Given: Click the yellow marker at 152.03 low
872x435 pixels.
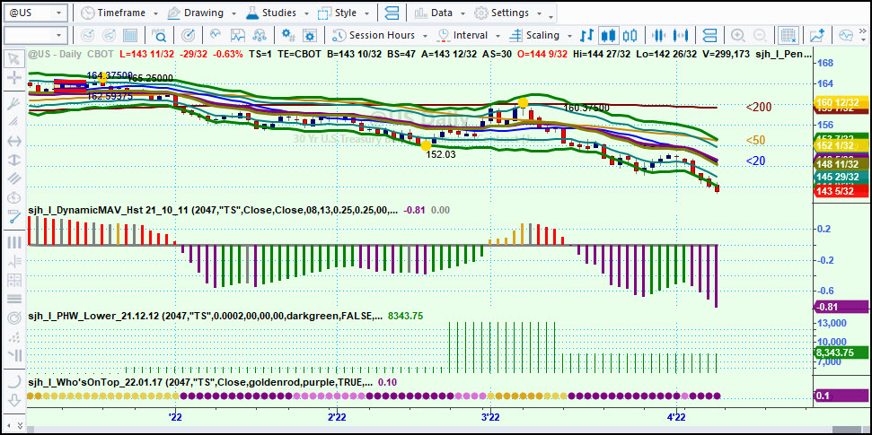Looking at the screenshot, I should 426,145.
